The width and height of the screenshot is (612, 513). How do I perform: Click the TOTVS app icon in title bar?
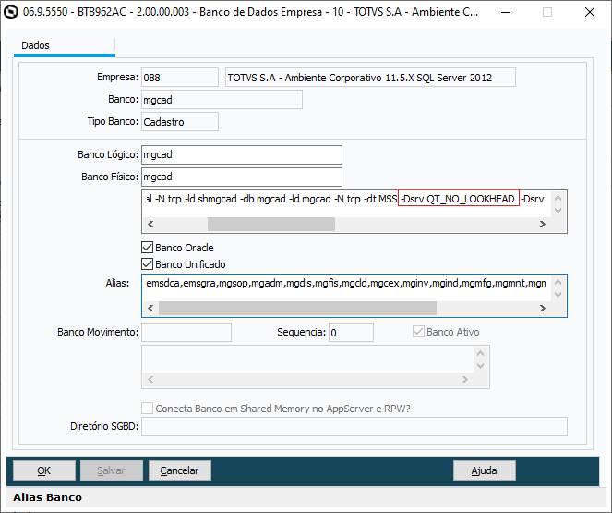click(x=10, y=12)
